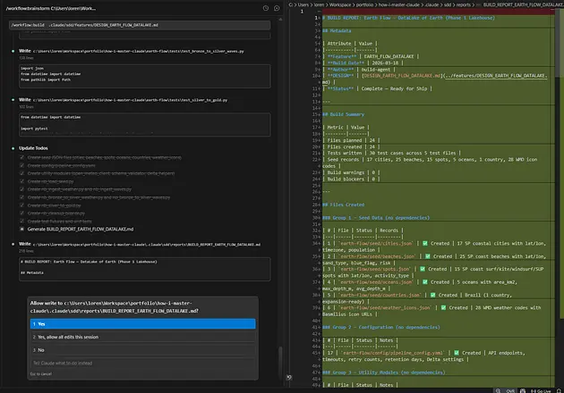Open the Copilot status bar icon

(x=523, y=391)
